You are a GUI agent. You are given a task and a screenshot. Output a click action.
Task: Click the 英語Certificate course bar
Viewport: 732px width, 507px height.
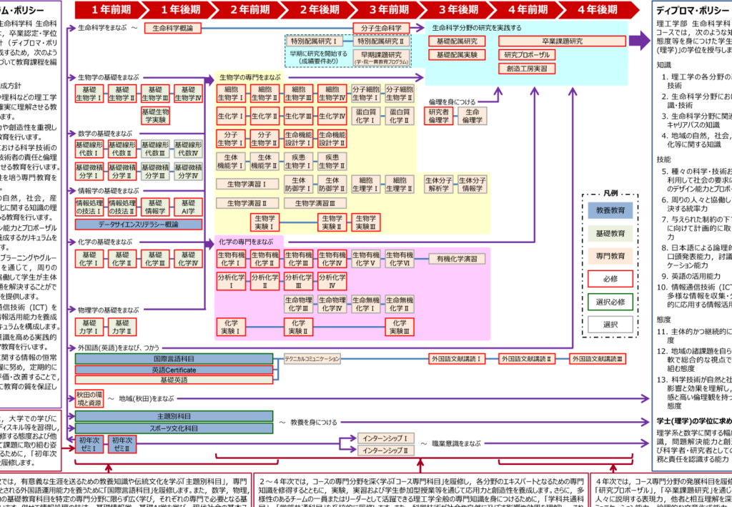(174, 369)
